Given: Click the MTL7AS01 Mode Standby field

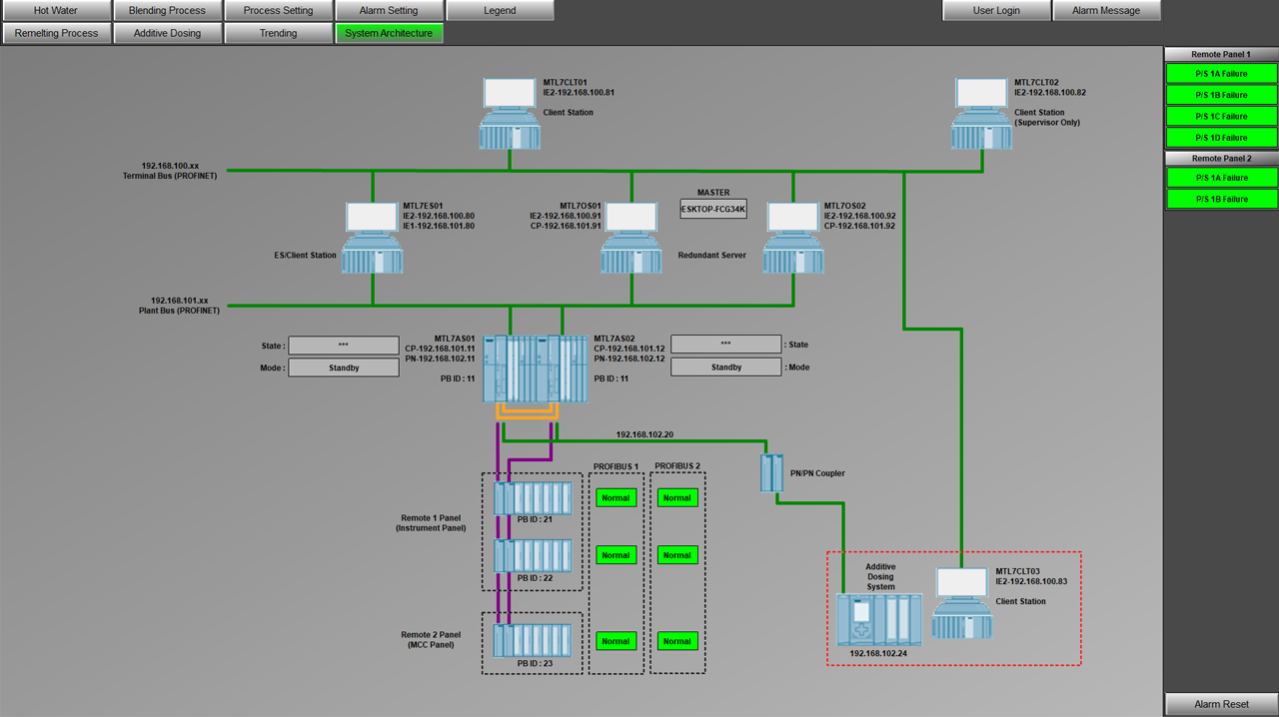Looking at the screenshot, I should (x=344, y=367).
